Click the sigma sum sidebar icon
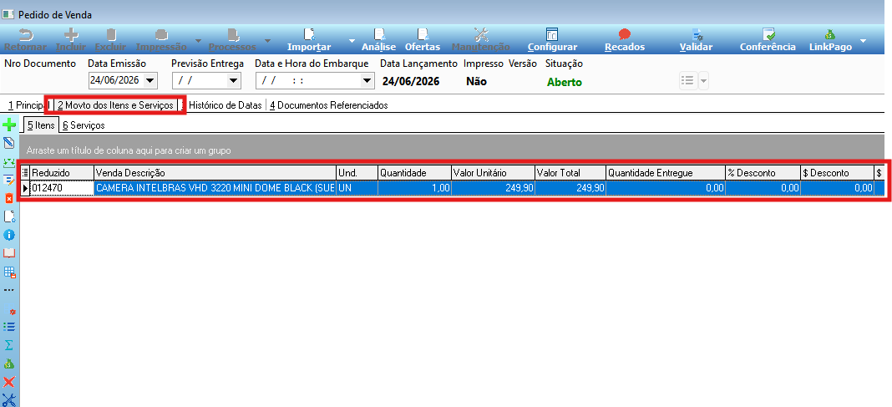Image resolution: width=892 pixels, height=407 pixels. (9, 345)
